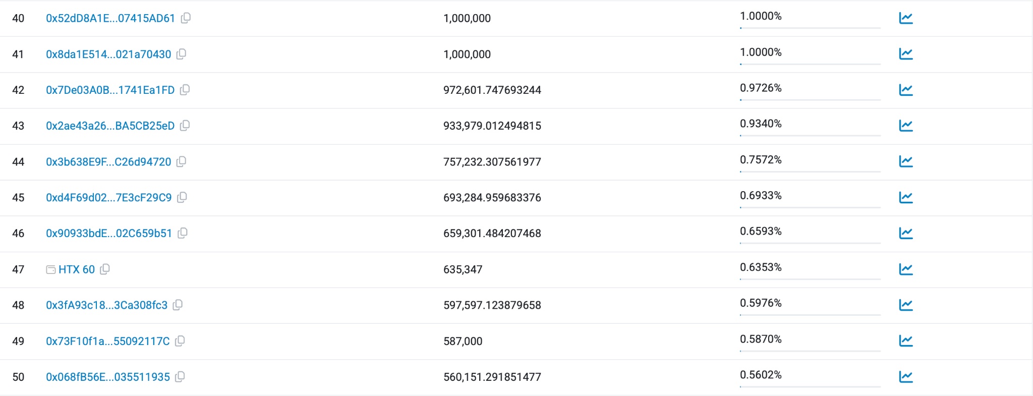Click the 972,601.747693244 quantity value
The image size is (1033, 396).
click(x=492, y=90)
